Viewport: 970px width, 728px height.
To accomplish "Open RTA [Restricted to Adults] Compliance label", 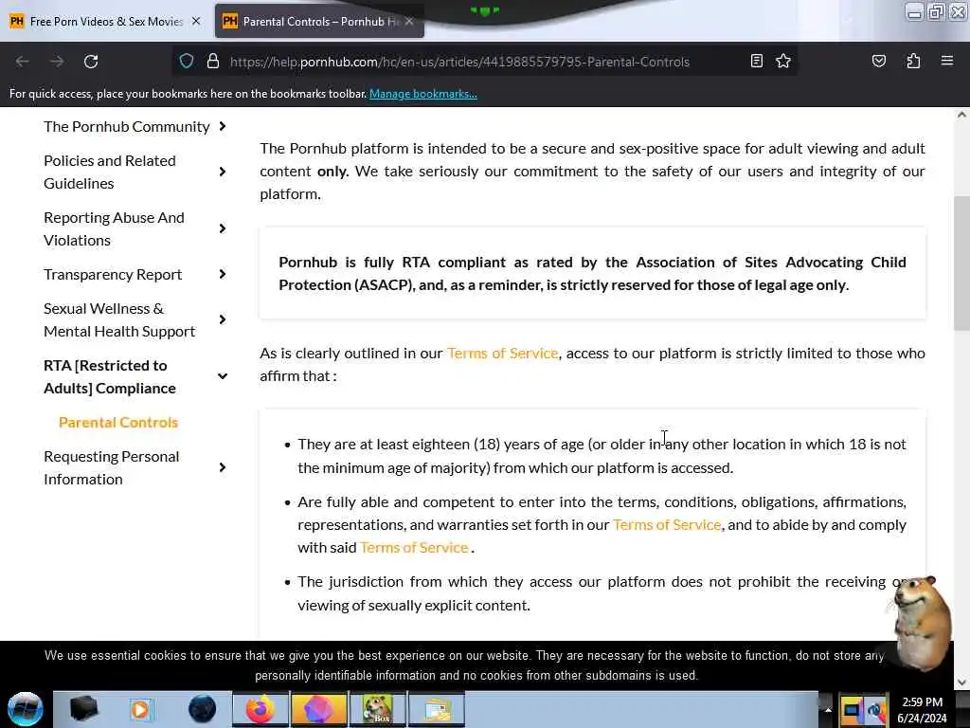I will pyautogui.click(x=110, y=376).
